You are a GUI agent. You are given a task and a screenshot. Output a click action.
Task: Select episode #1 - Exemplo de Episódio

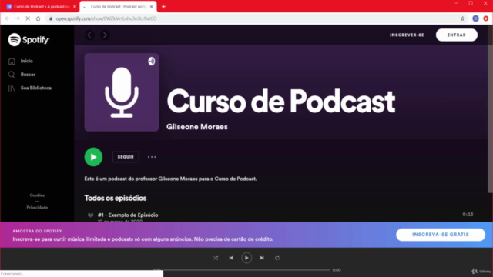pyautogui.click(x=128, y=215)
